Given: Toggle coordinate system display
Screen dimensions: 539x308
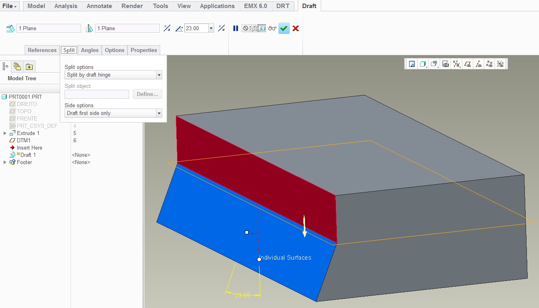Looking at the screenshot, I should click(x=500, y=64).
